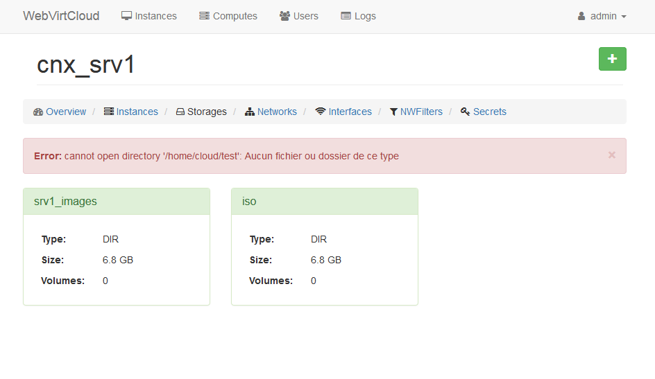Viewport: 655px width, 379px height.
Task: Click the server icon beside Computes
Action: [204, 16]
